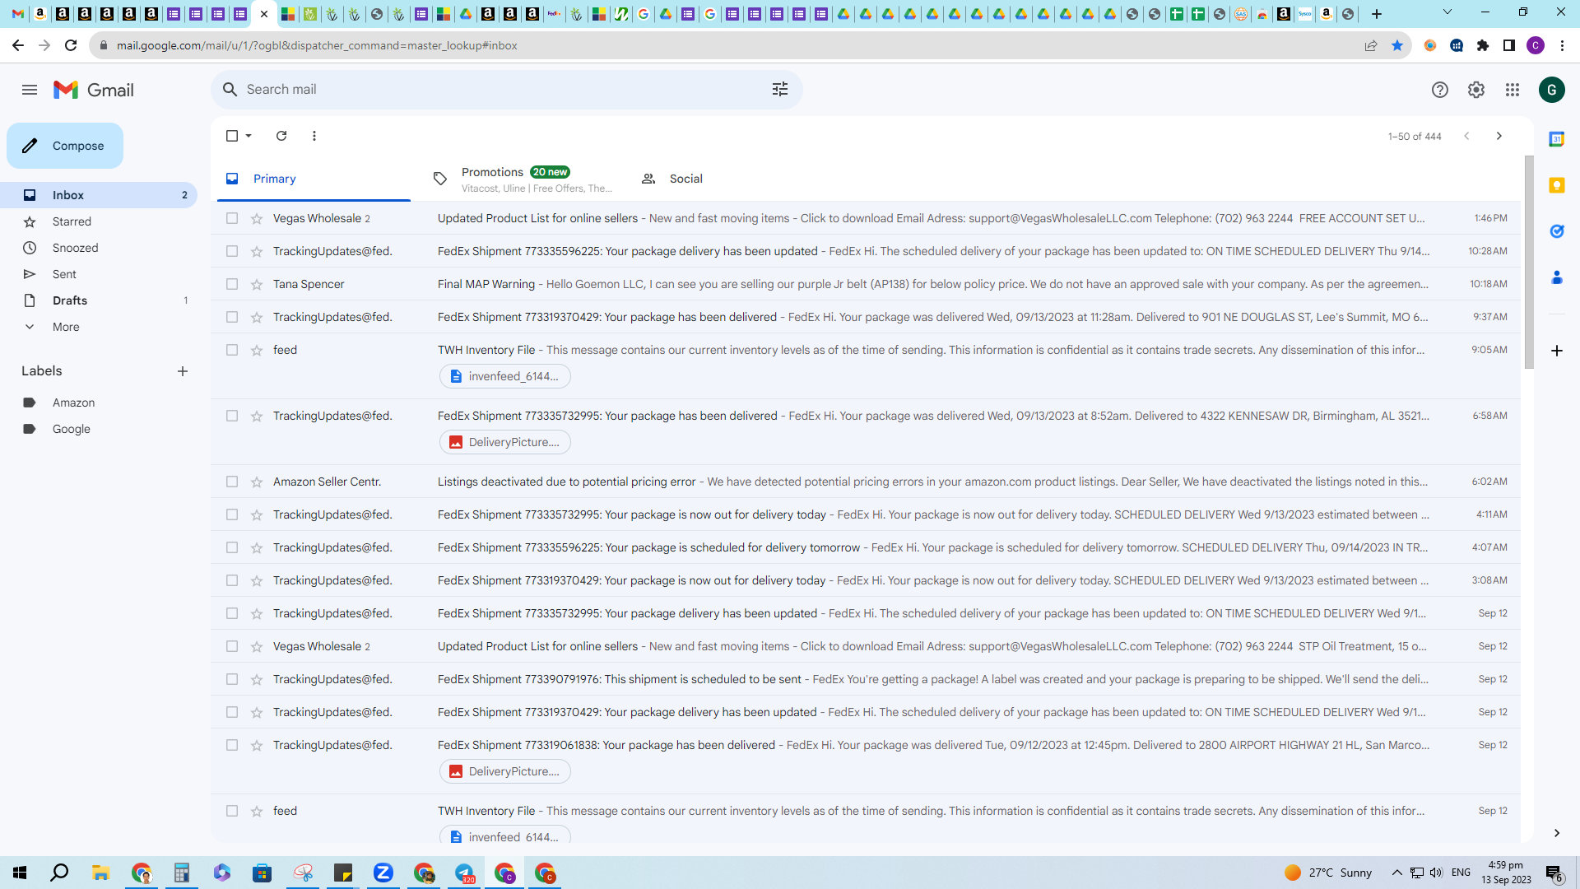Open Chrome three-dot menu
The width and height of the screenshot is (1580, 889).
click(x=1562, y=45)
